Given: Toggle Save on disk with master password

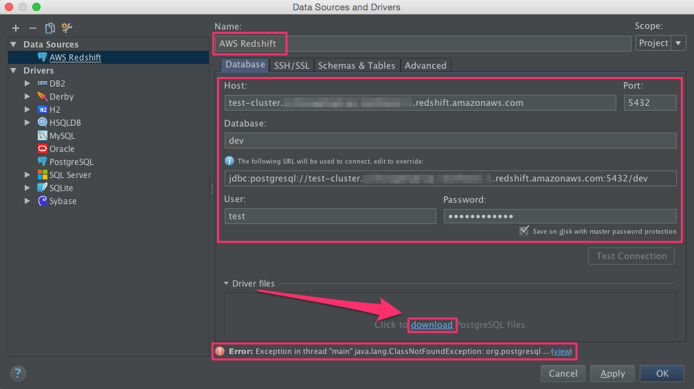Looking at the screenshot, I should (x=524, y=230).
